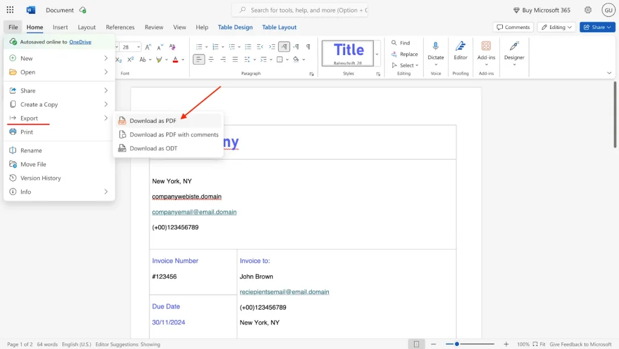Choose Download as PDF with comments
The height and width of the screenshot is (349, 619).
174,134
